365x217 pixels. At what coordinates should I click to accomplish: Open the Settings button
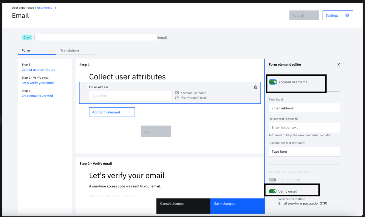(x=338, y=15)
